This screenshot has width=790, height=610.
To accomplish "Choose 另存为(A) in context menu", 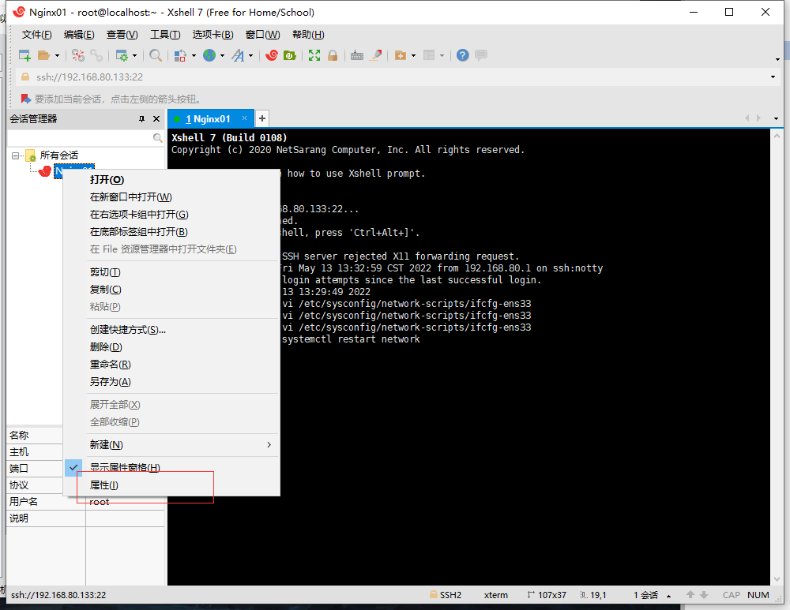I will (171, 382).
